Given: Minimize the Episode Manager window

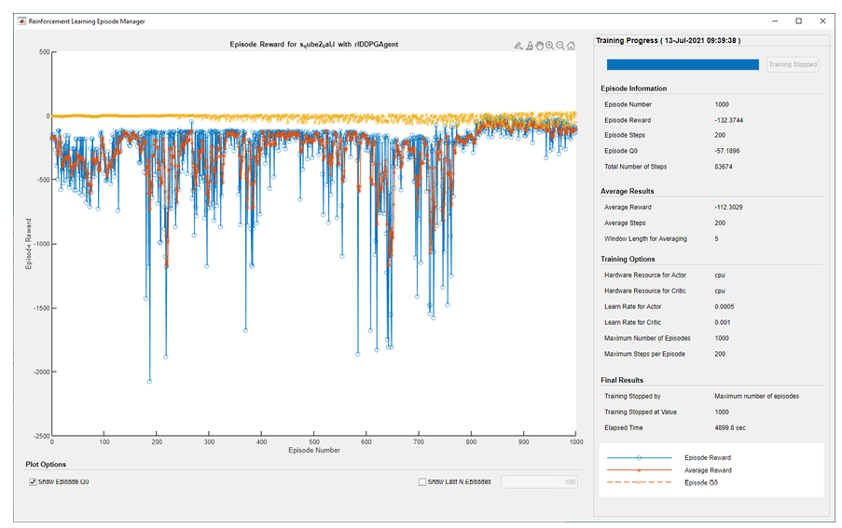Looking at the screenshot, I should 773,20.
